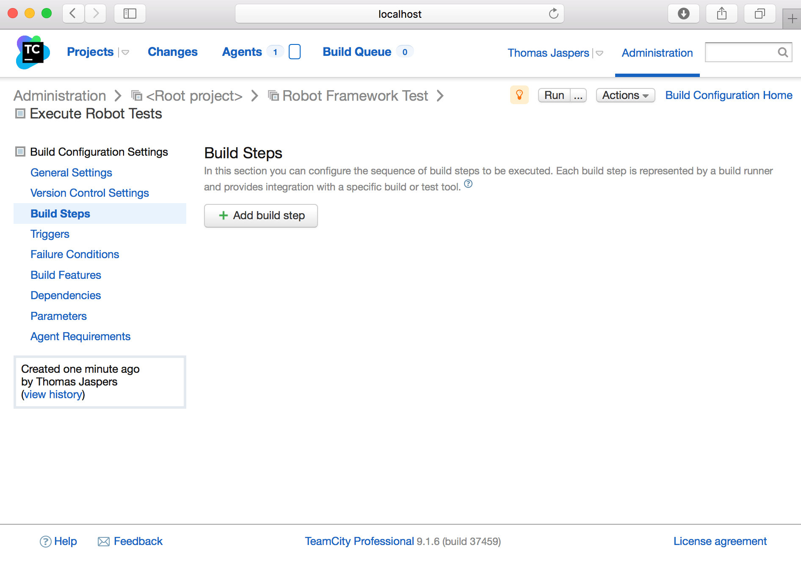Click the Safari share icon
This screenshot has height=567, width=801.
click(721, 14)
